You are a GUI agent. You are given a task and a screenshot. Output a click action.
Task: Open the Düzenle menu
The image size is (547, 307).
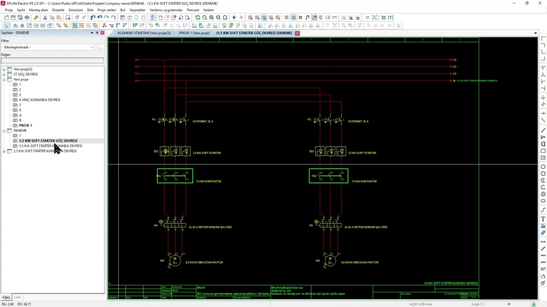58,10
